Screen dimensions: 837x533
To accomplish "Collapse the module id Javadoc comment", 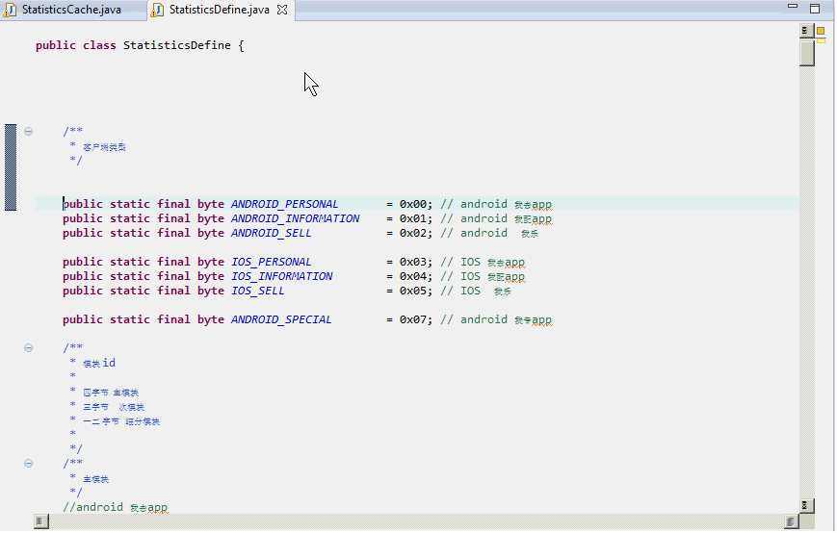I will point(28,347).
